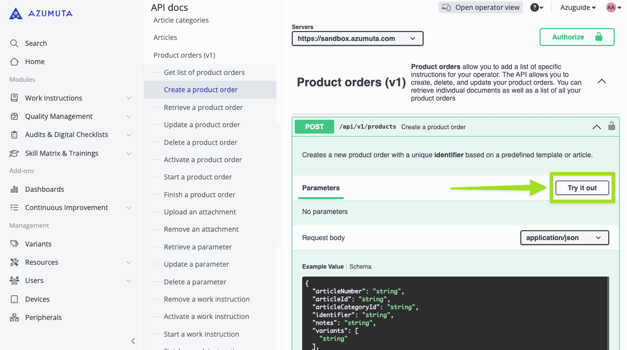
Task: Open Dashboards bar chart icon
Action: tap(14, 189)
